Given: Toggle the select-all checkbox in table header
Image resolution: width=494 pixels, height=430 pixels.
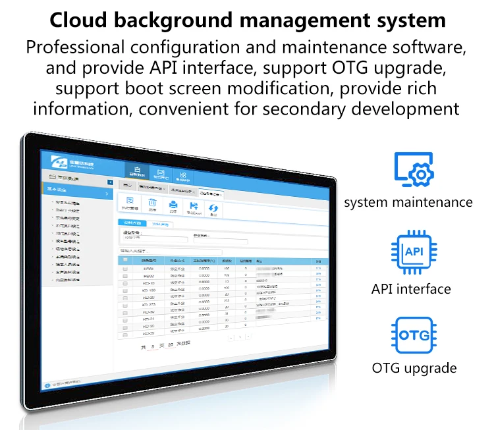Looking at the screenshot, I should pyautogui.click(x=125, y=260).
